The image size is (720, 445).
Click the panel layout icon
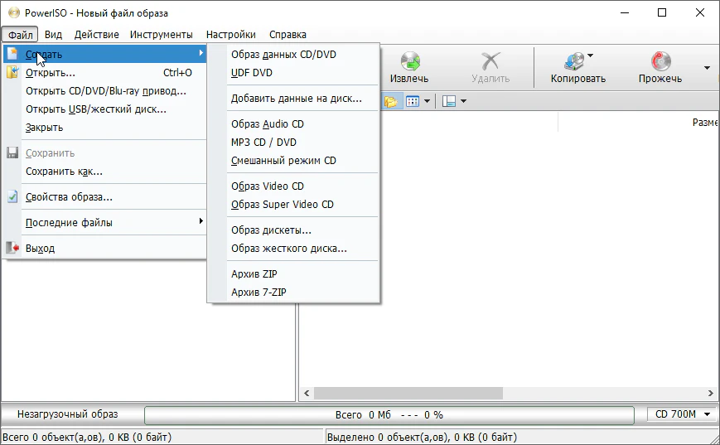tap(449, 101)
